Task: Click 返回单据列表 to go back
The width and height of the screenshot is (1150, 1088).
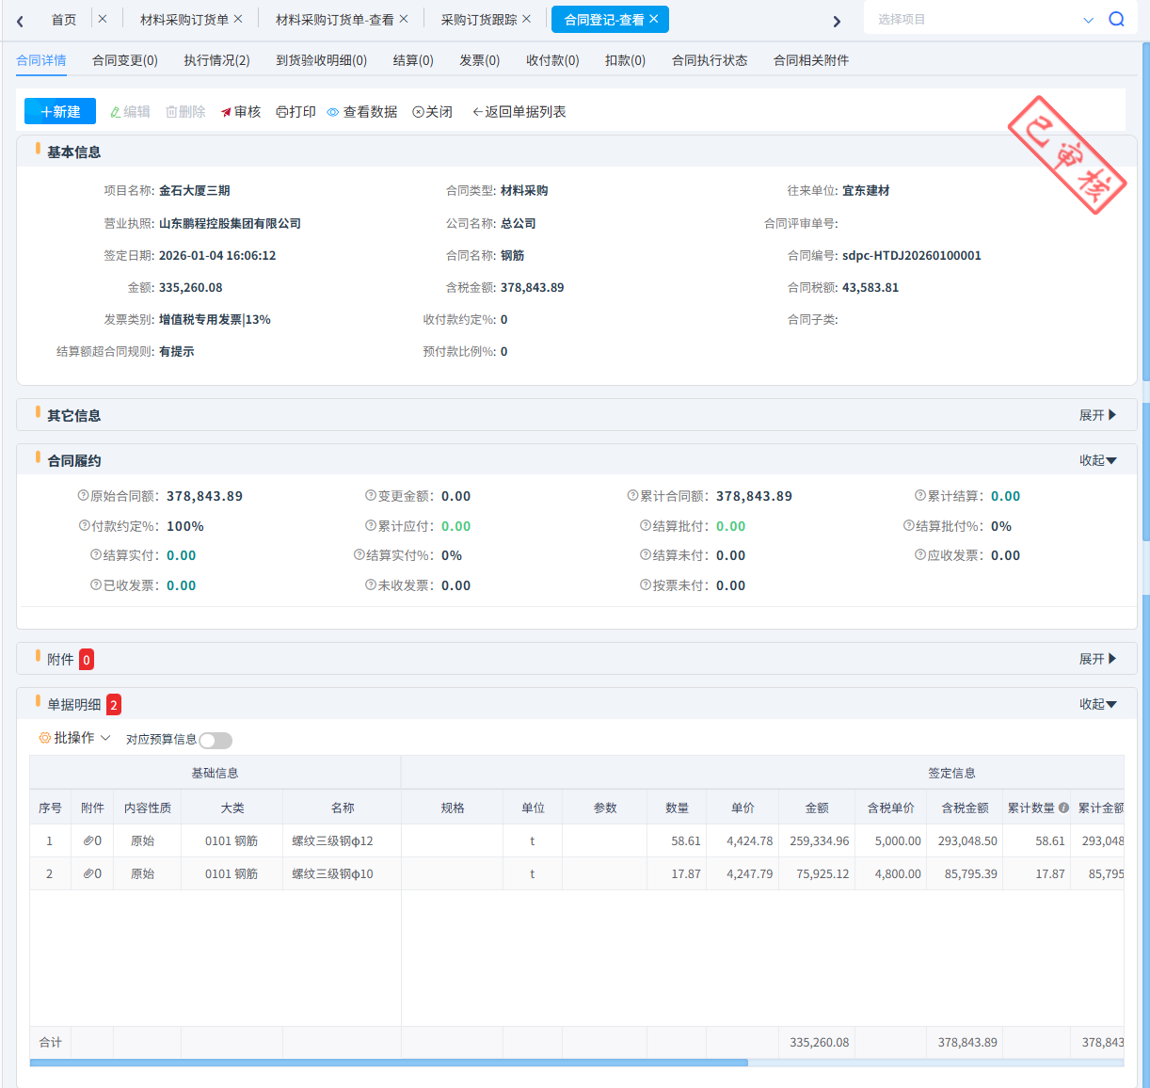Action: 519,112
